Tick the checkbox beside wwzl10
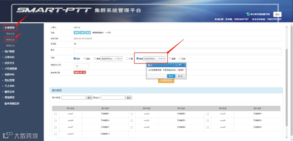The width and height of the screenshot is (293, 141). (x=55, y=134)
